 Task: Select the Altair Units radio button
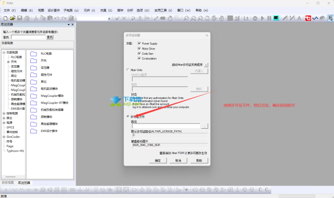point(128,69)
